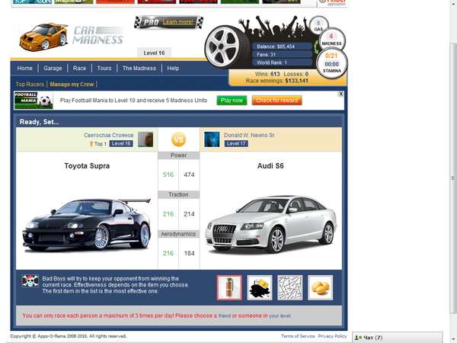Click the Balance: $85,454 field

282,46
